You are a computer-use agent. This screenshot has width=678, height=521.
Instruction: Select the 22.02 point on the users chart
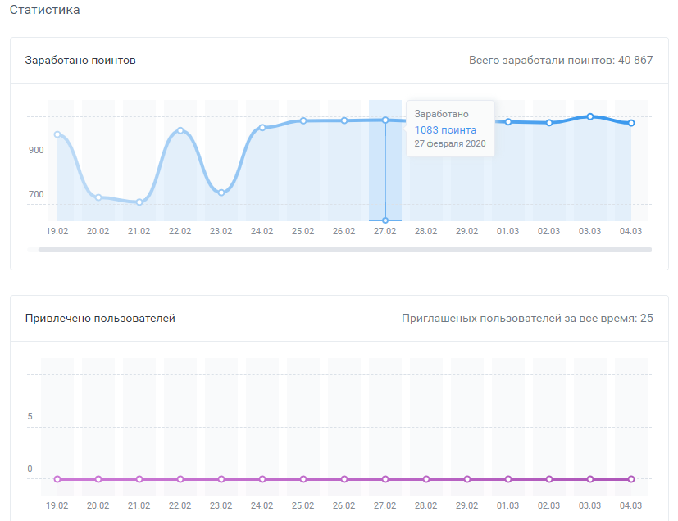pos(180,479)
